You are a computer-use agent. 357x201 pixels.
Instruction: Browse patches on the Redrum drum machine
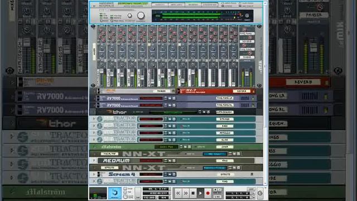click(x=170, y=161)
